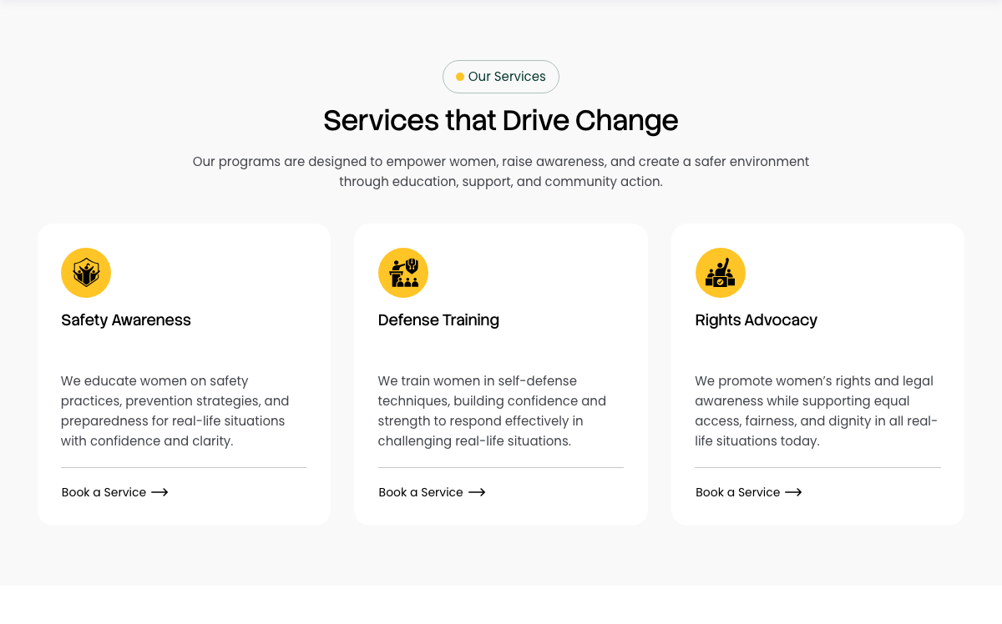Select the Defense Training card title
Image resolution: width=1002 pixels, height=624 pixels.
coord(438,320)
